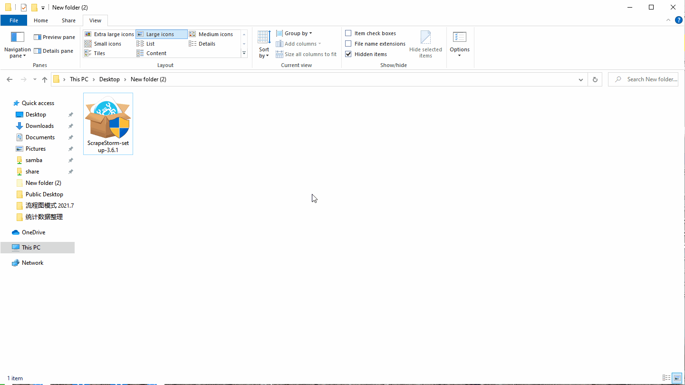The image size is (685, 385).
Task: Open the share network folder
Action: point(32,172)
